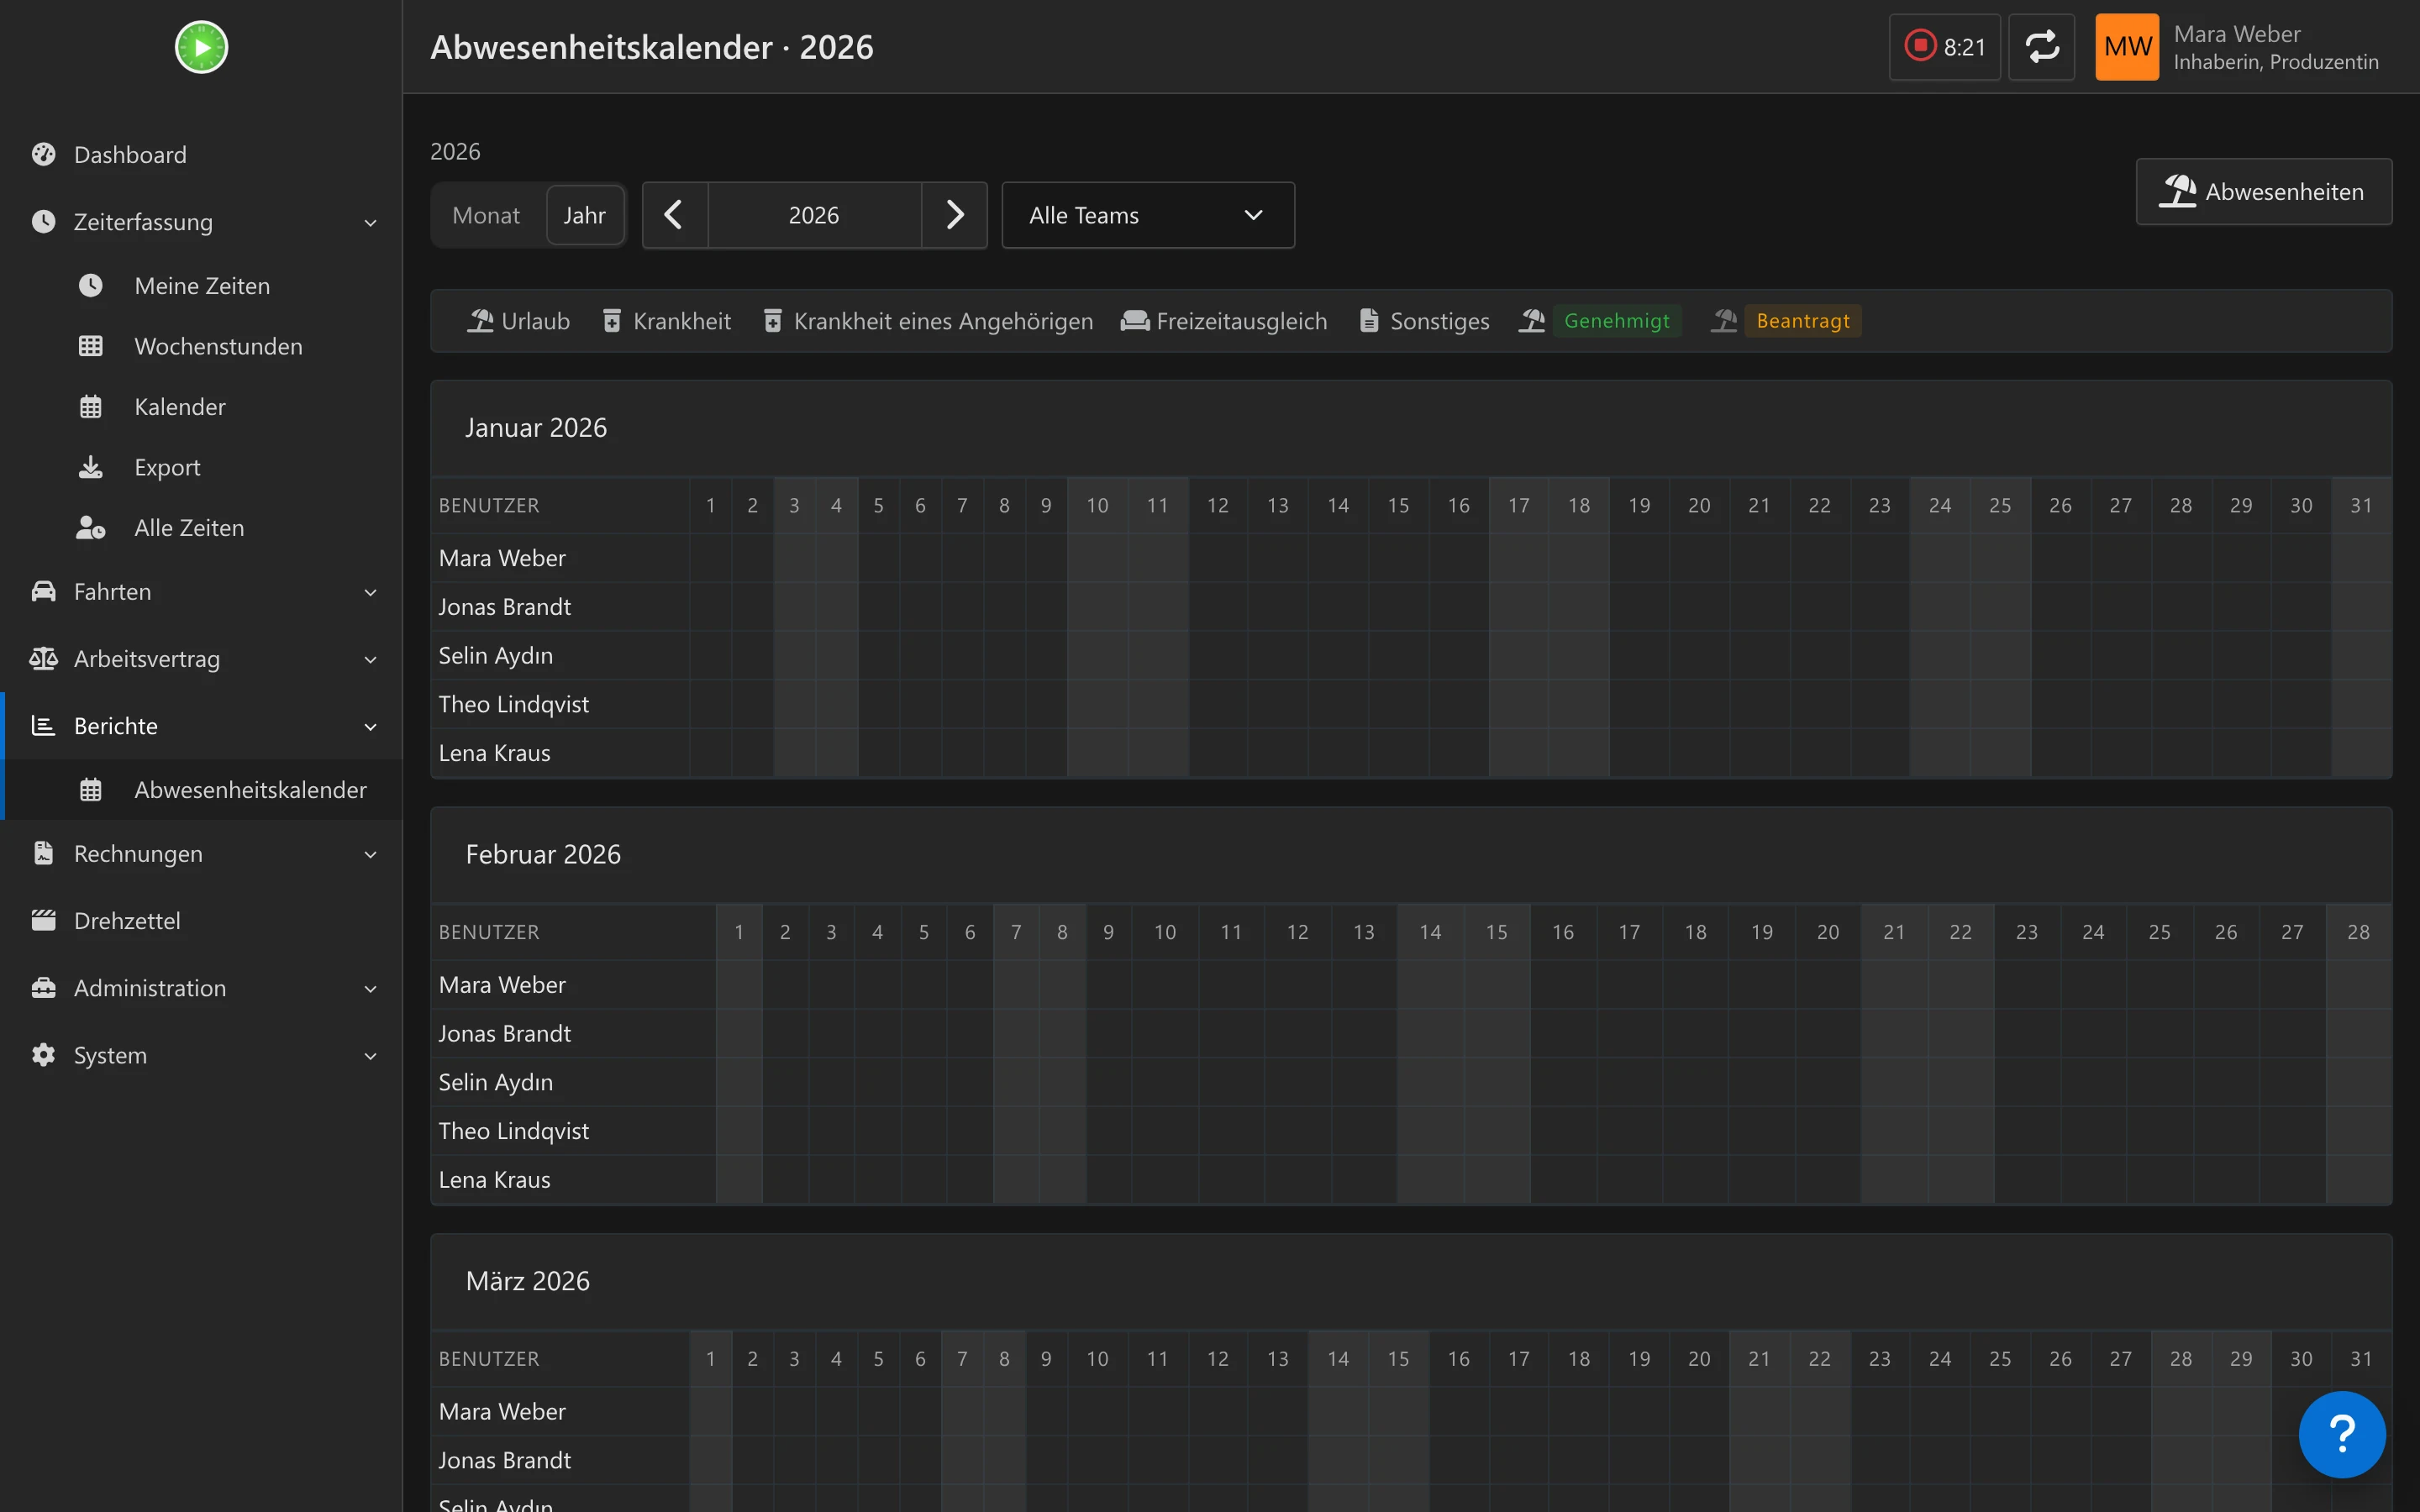Image resolution: width=2420 pixels, height=1512 pixels.
Task: Open the MW user avatar
Action: click(2127, 47)
